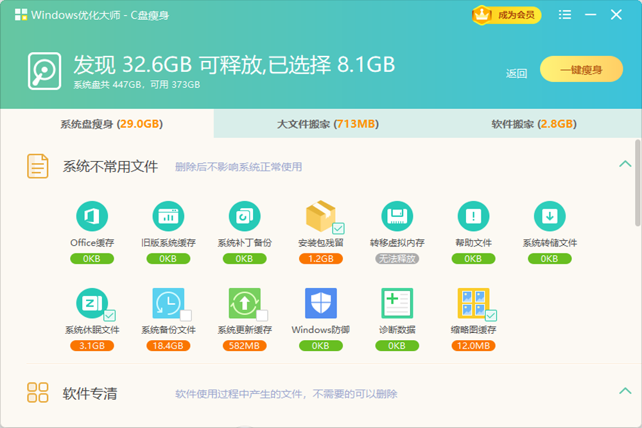
Task: Click the 旧版系统缓存 icon
Action: (168, 218)
